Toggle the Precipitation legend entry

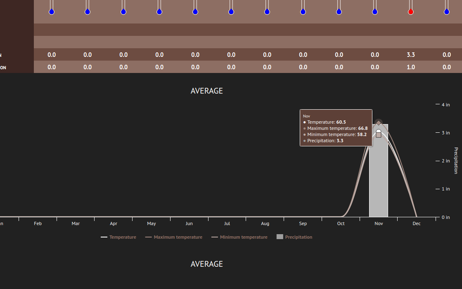pyautogui.click(x=294, y=237)
